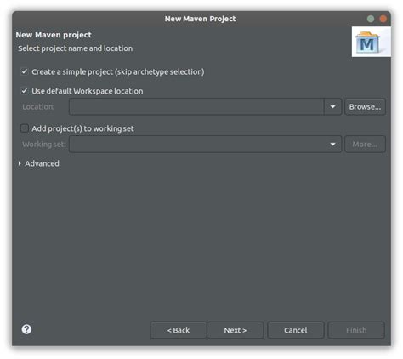
Task: Expand the Advanced section
Action: point(39,163)
